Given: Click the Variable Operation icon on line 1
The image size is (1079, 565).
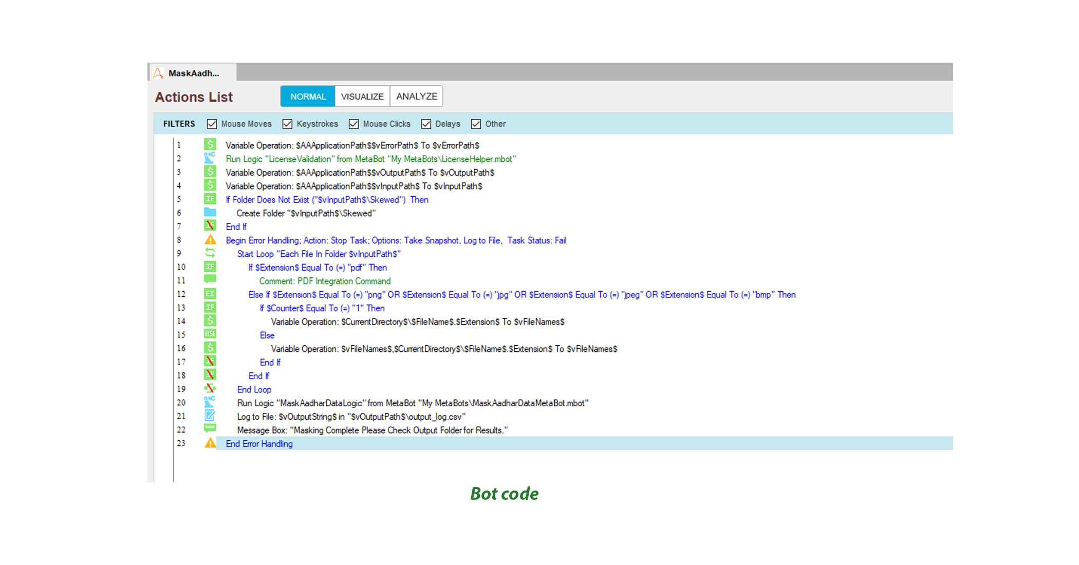Looking at the screenshot, I should (x=210, y=145).
